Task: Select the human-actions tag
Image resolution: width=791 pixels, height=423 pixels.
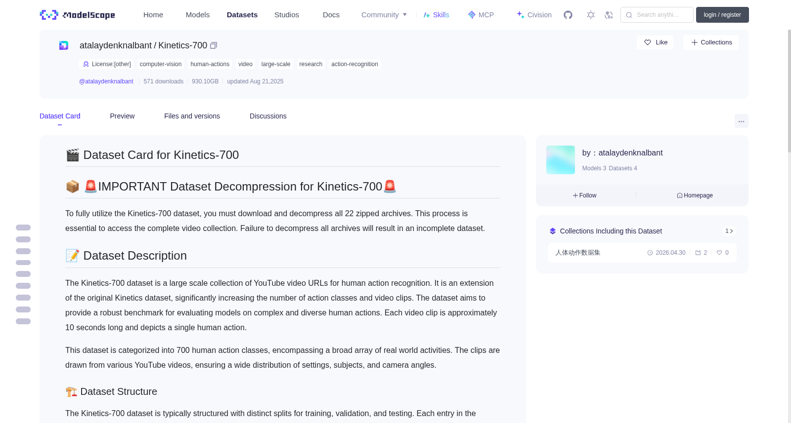Action: 210,64
